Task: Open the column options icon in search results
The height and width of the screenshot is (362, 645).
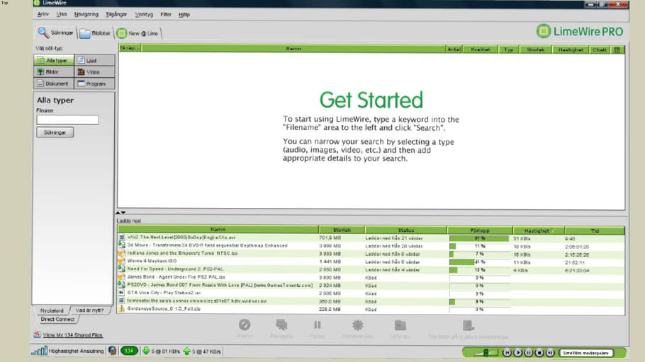Action: pyautogui.click(x=617, y=49)
